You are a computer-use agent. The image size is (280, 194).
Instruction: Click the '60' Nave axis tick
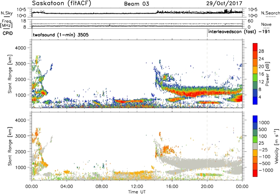click(251, 21)
